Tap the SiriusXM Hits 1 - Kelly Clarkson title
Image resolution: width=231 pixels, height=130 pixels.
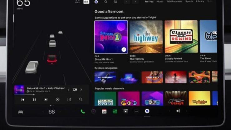coord(46,88)
